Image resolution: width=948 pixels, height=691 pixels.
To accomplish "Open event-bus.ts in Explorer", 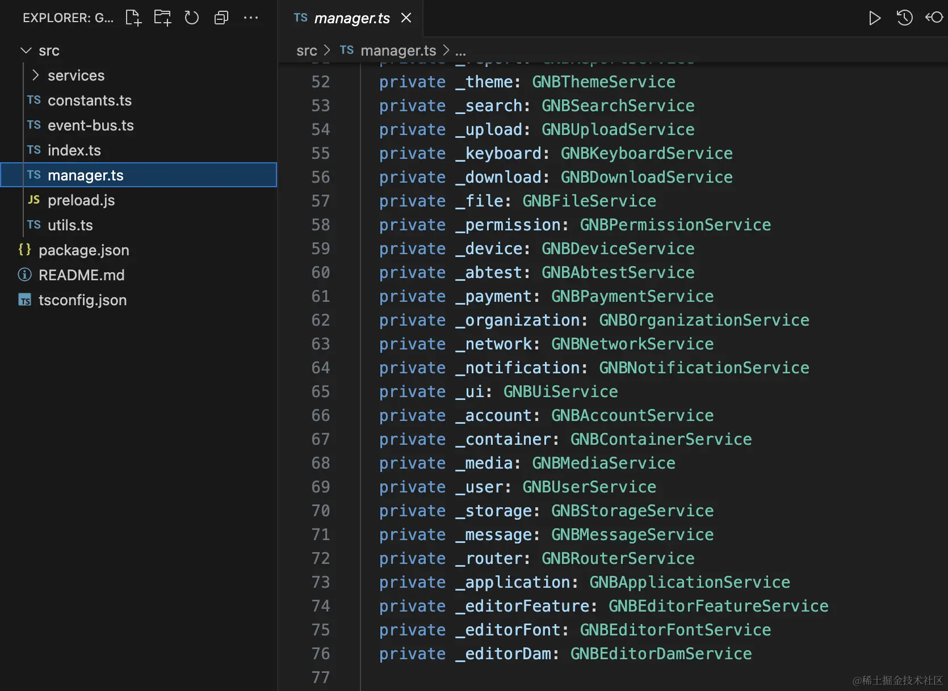I will coord(91,125).
